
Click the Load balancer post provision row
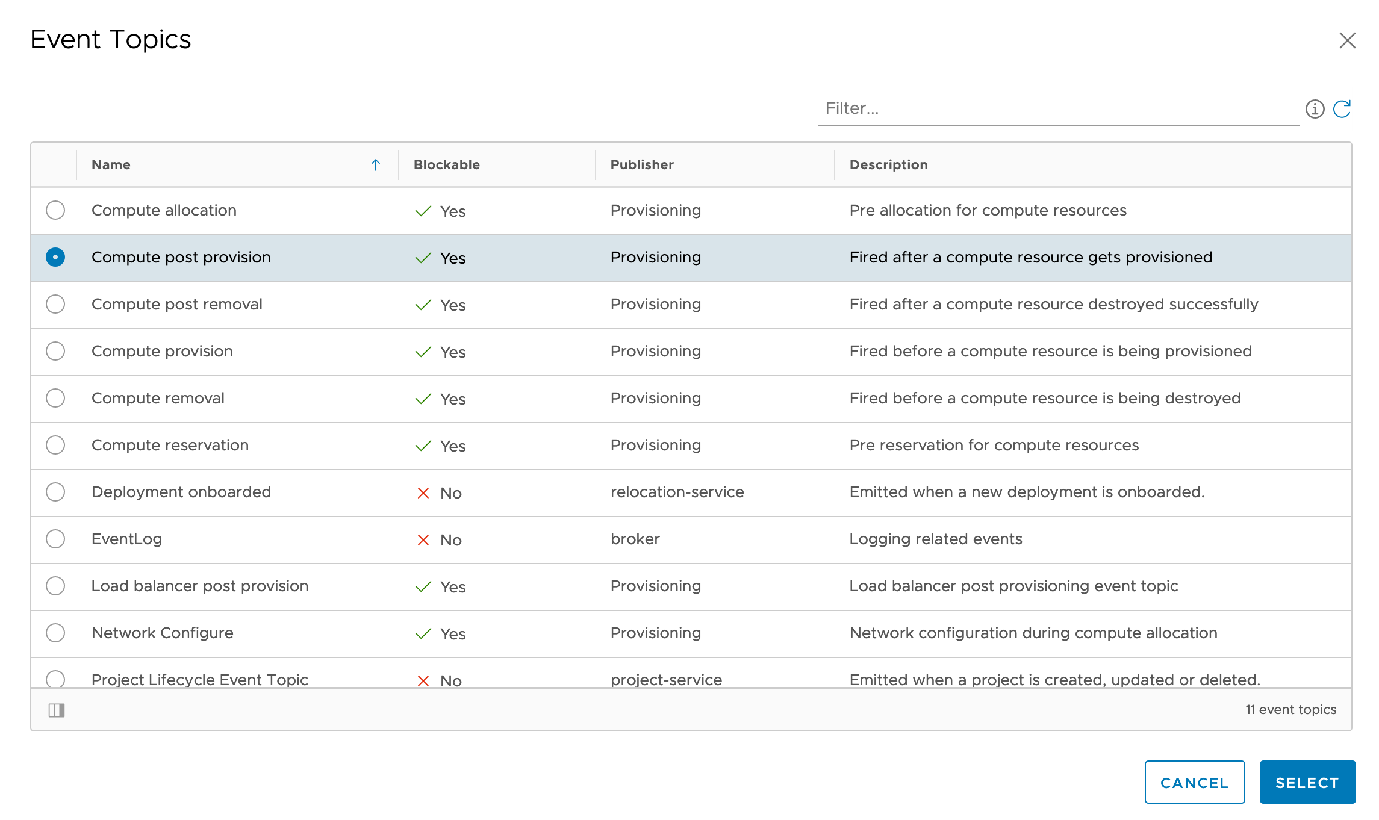(199, 586)
